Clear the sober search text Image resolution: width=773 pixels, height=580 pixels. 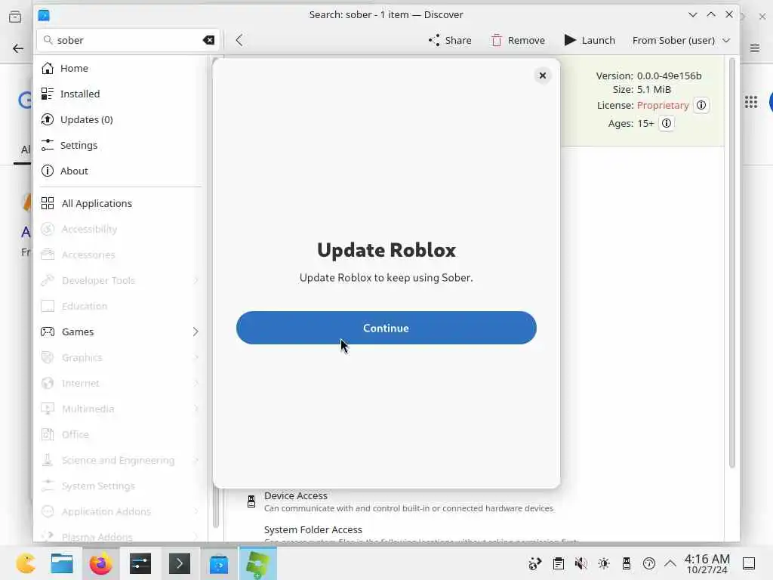tap(208, 40)
